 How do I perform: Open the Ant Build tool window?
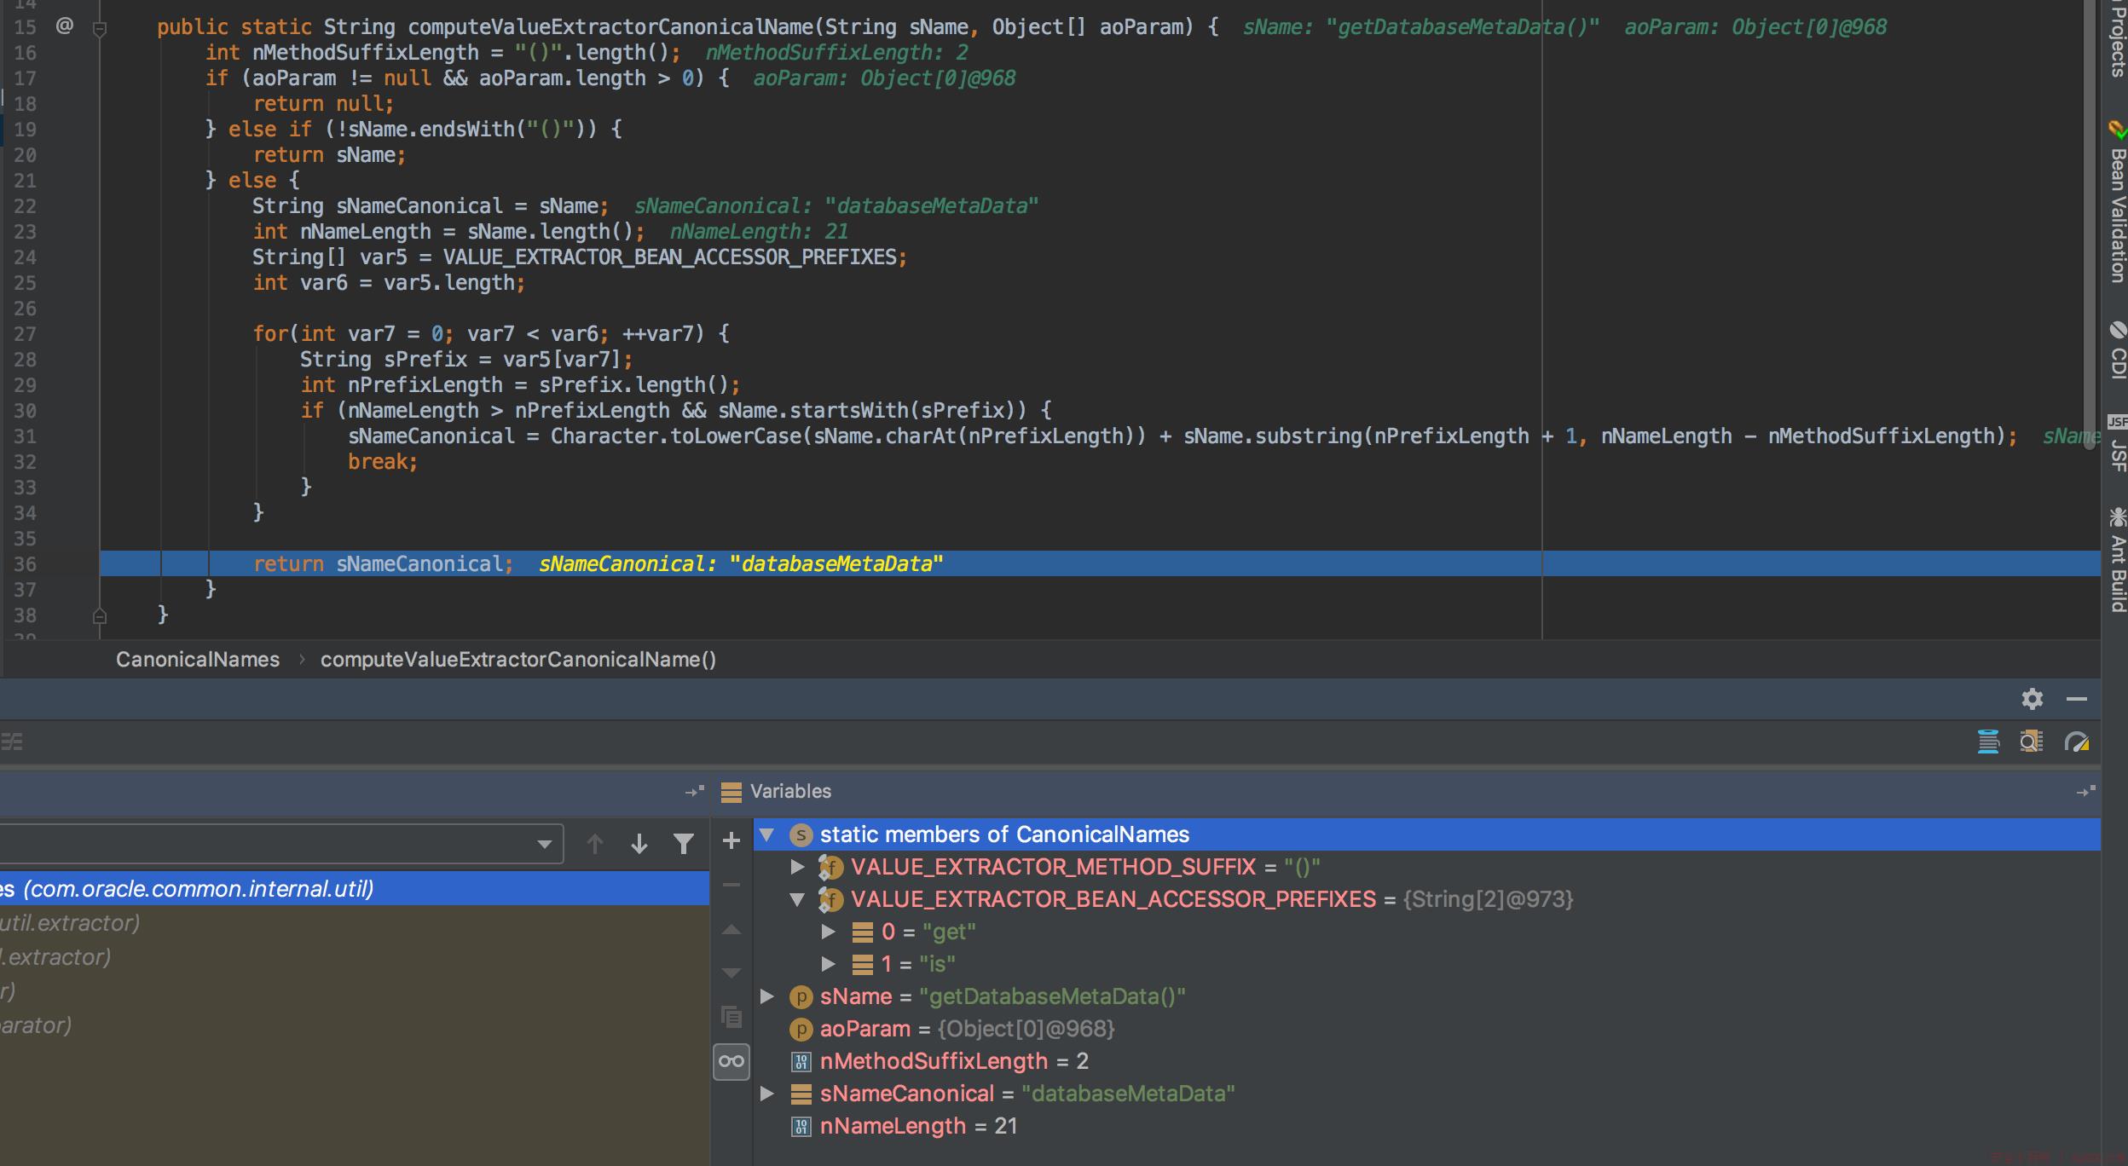(2117, 559)
